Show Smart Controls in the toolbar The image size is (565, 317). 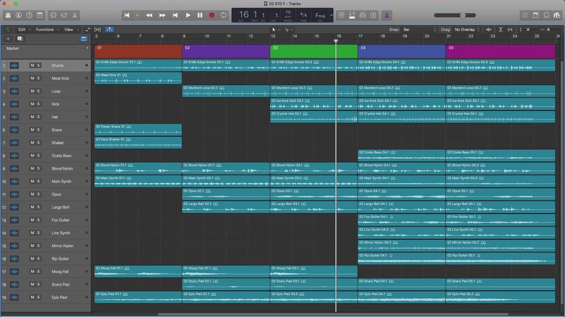pos(53,15)
